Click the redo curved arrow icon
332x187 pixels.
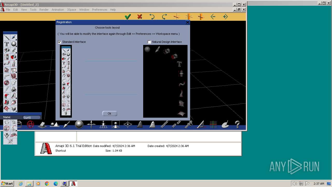164,17
